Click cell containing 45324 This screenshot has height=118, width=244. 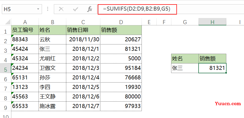pyautogui.click(x=25, y=59)
